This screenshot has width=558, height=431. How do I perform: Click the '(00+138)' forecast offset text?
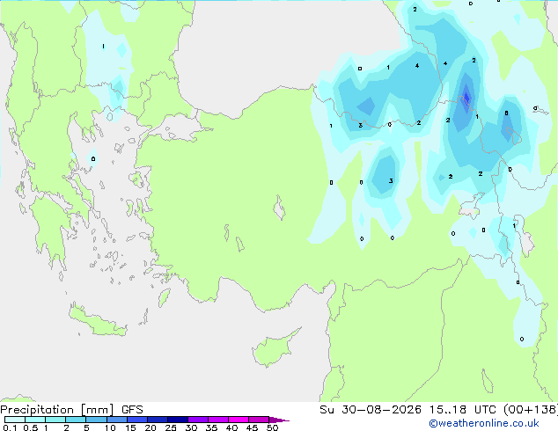(530, 410)
